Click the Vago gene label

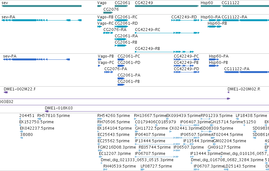[102, 3]
